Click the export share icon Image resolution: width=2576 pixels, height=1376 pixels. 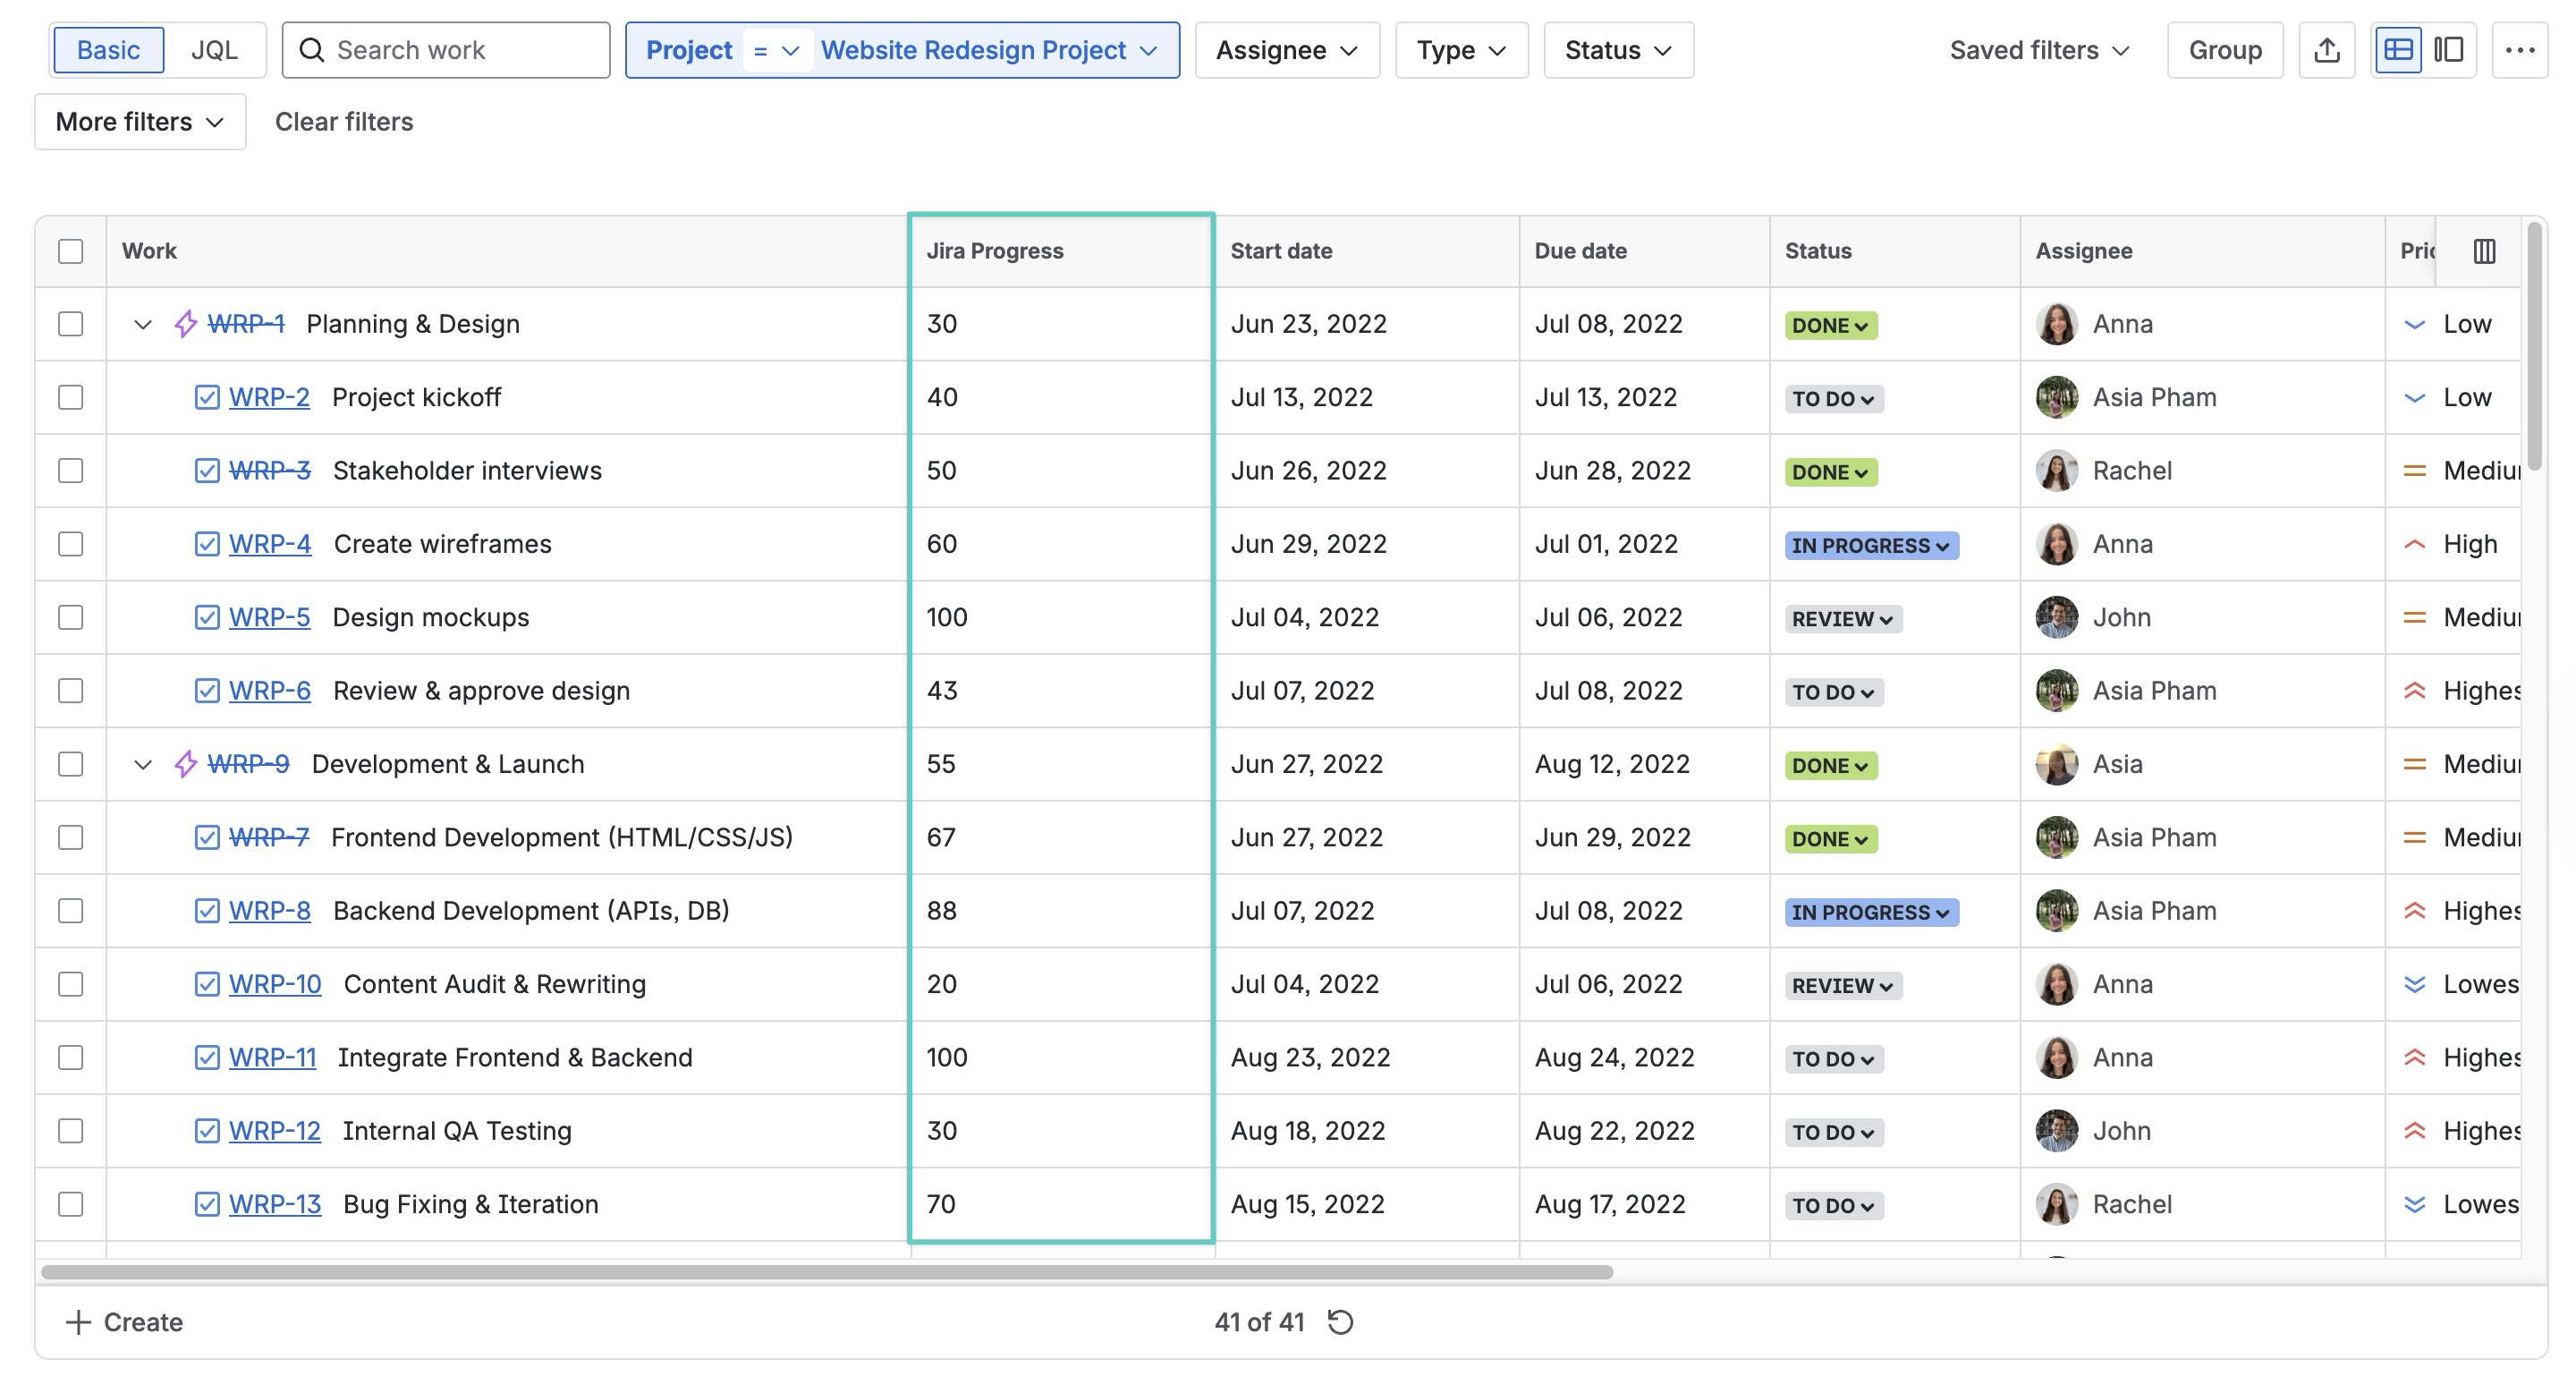[x=2326, y=50]
